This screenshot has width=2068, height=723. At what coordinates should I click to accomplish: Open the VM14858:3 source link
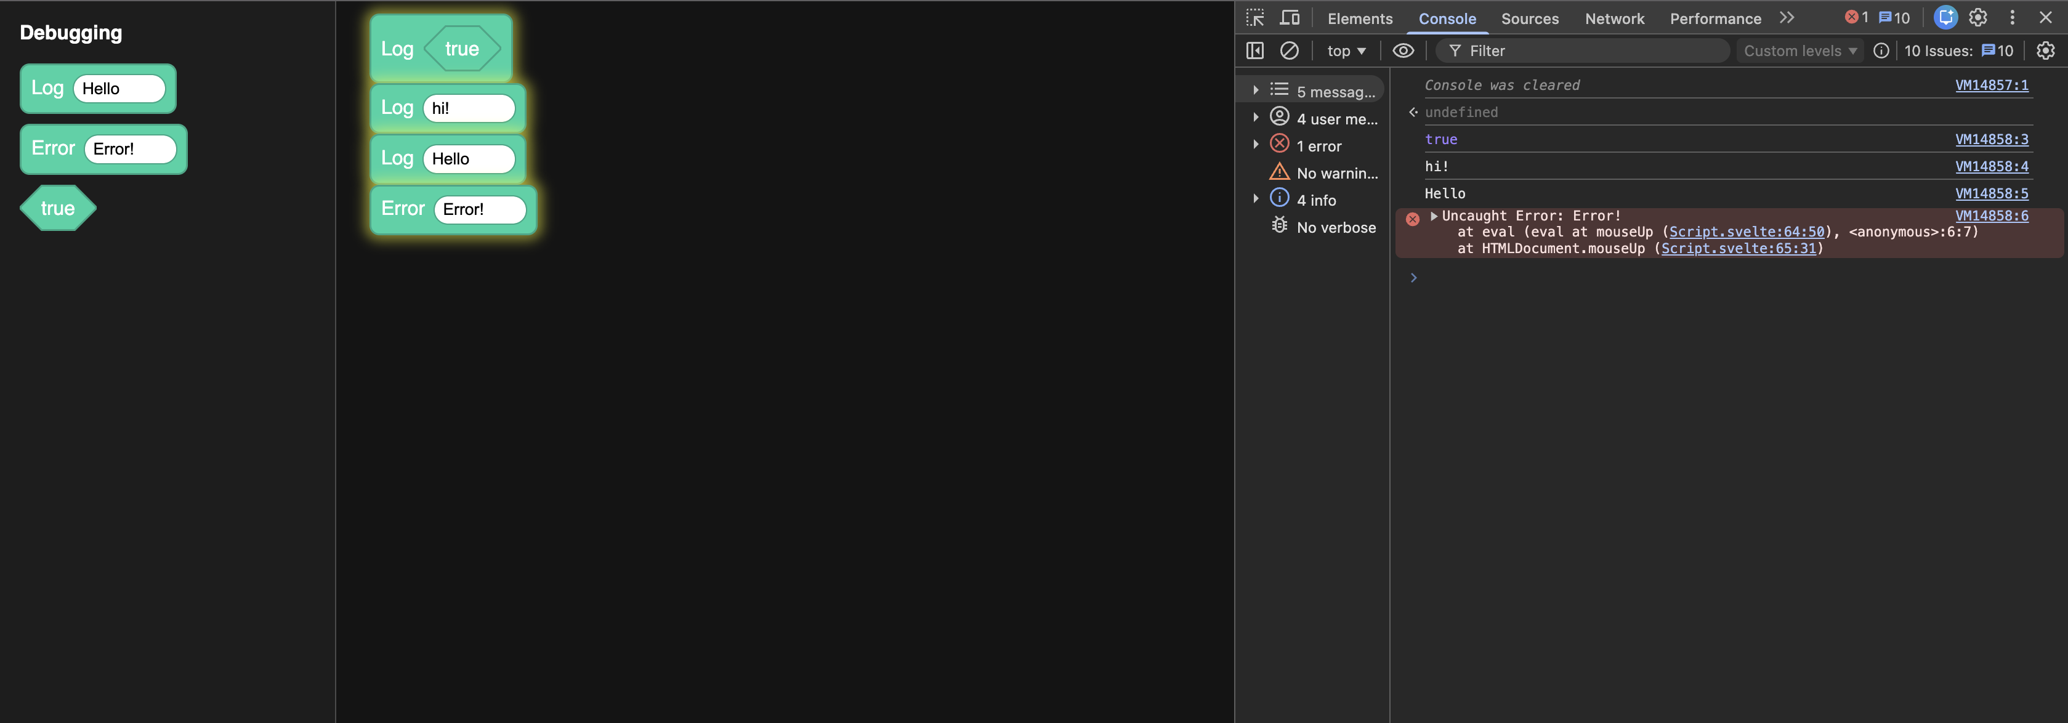[1991, 139]
